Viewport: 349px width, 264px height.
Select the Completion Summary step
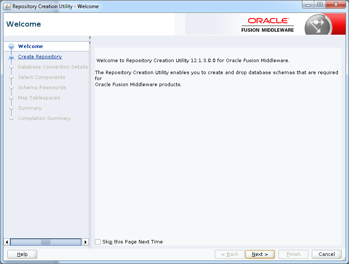point(44,118)
